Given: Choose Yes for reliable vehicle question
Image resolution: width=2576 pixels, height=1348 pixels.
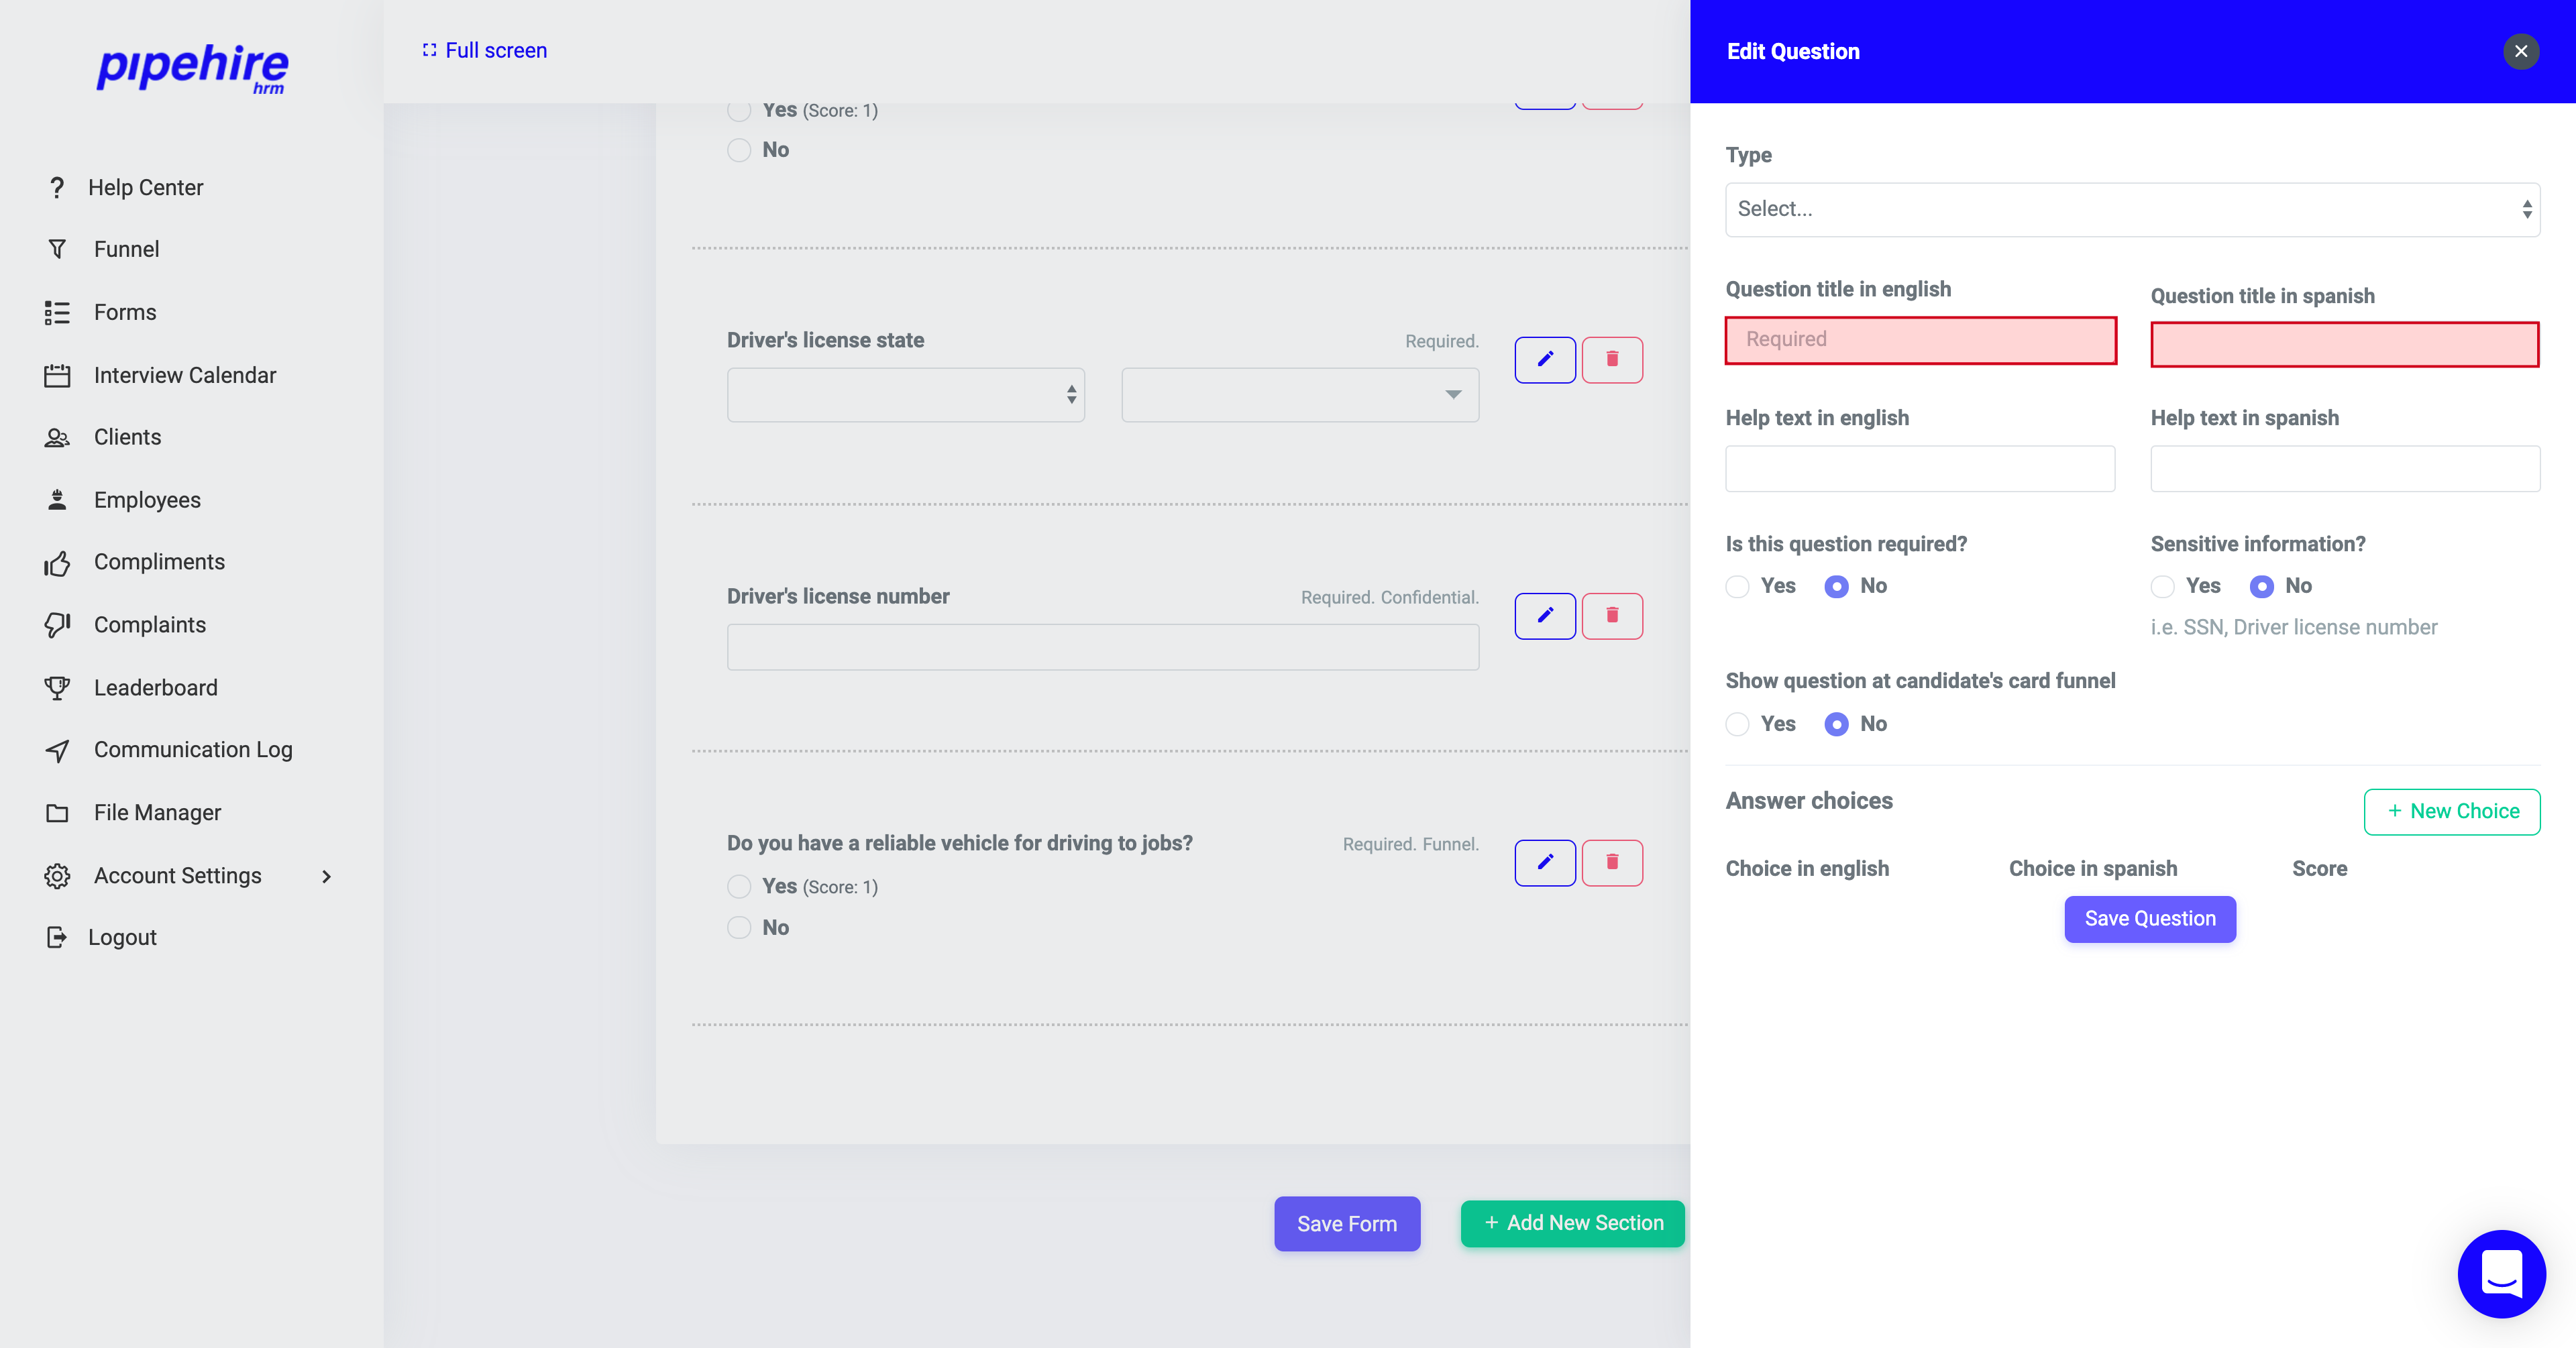Looking at the screenshot, I should 739,887.
